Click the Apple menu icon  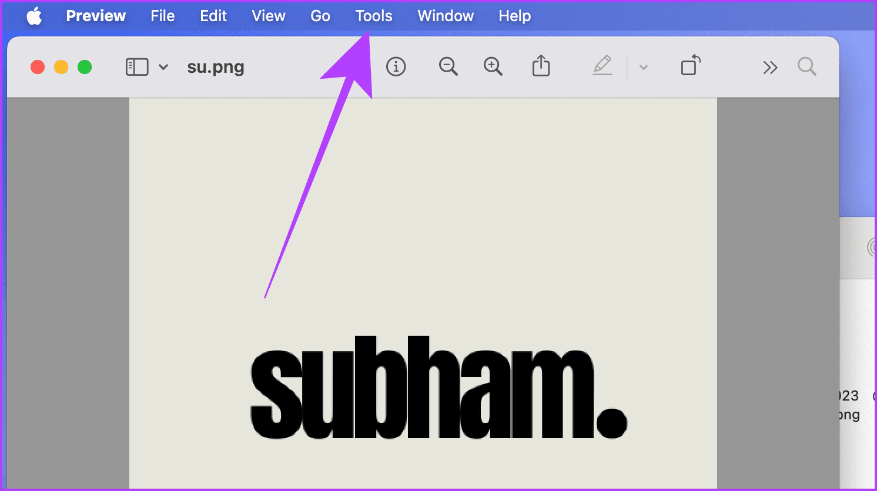coord(35,16)
